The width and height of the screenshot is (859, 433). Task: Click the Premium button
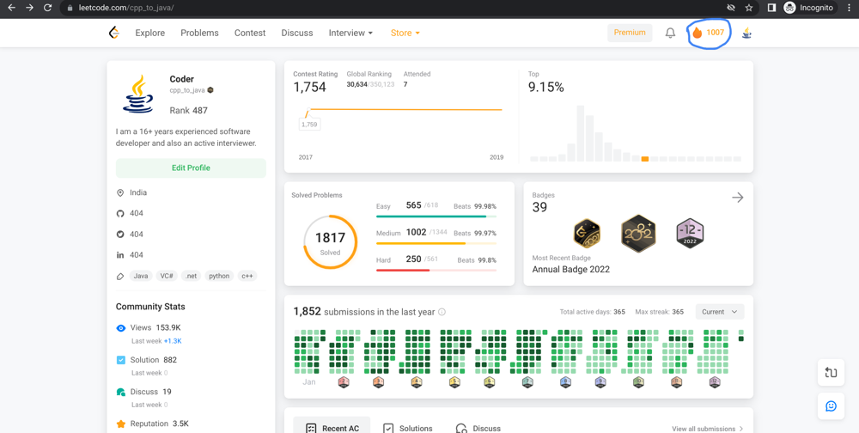(629, 33)
